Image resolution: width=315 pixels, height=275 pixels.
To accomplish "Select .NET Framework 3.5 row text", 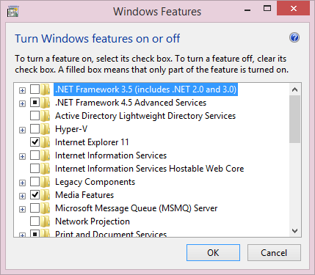I will [x=145, y=89].
